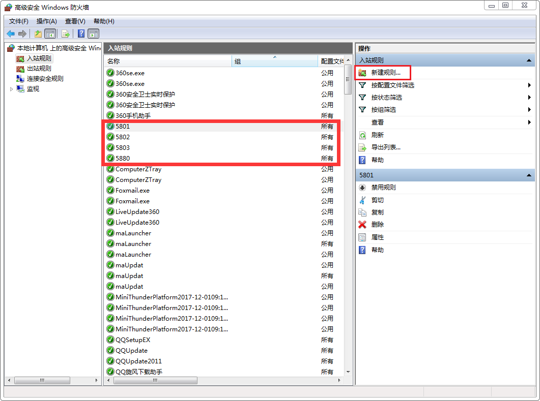Click the Up one level folder icon

pos(38,34)
